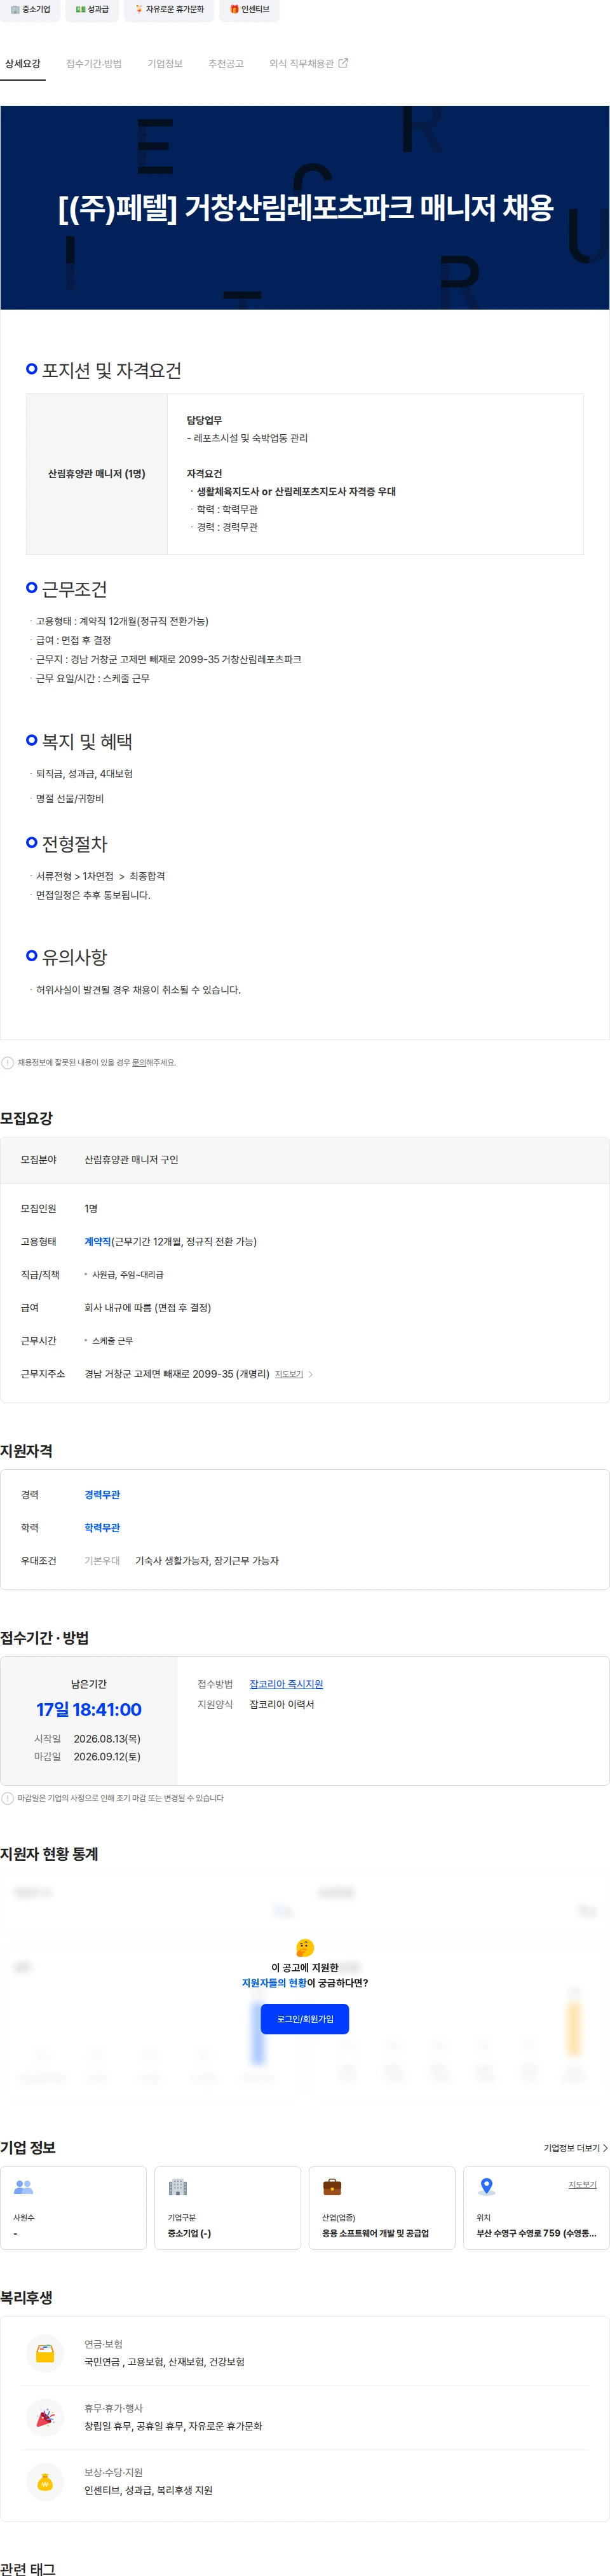The image size is (610, 2576).
Task: Click the blue bullet beside 전형절차
Action: coord(32,843)
